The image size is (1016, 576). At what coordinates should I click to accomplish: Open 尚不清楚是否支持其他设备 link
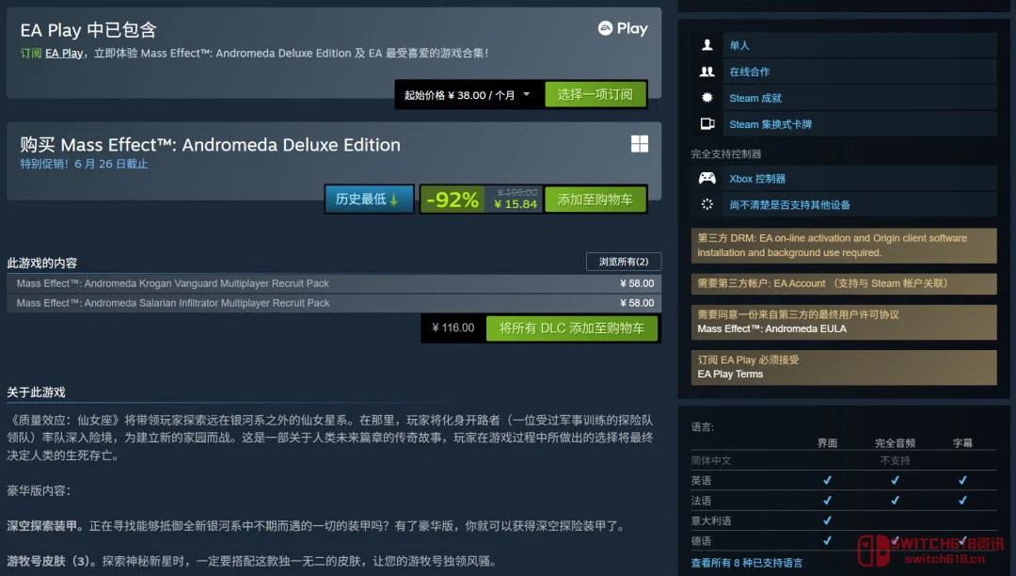[790, 205]
